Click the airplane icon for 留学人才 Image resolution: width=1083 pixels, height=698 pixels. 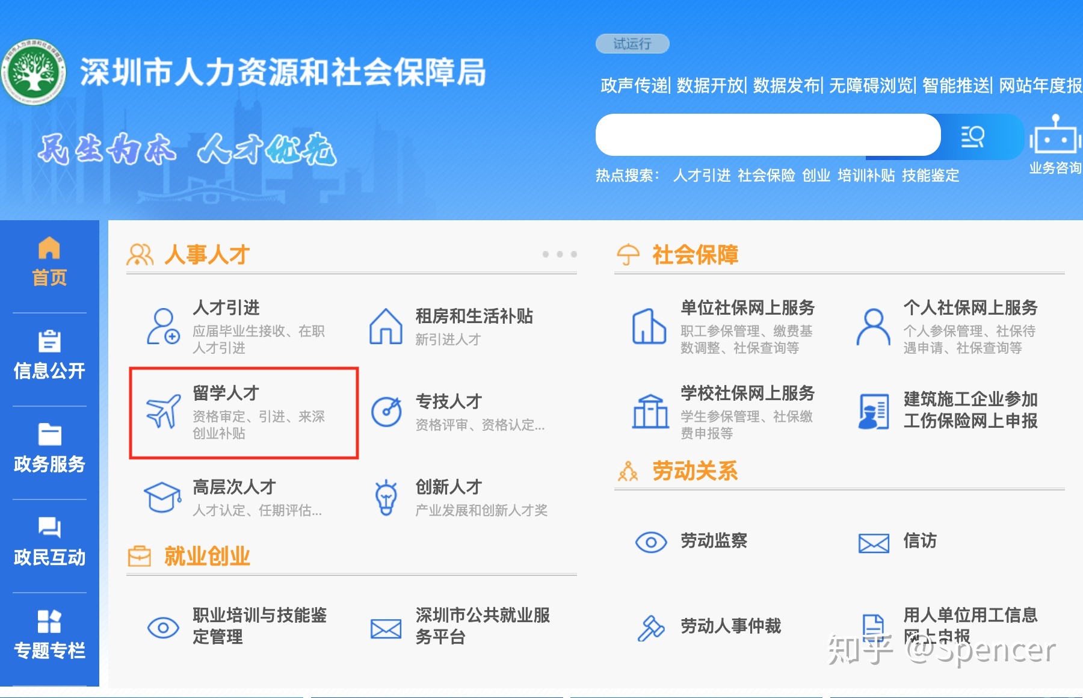click(163, 412)
